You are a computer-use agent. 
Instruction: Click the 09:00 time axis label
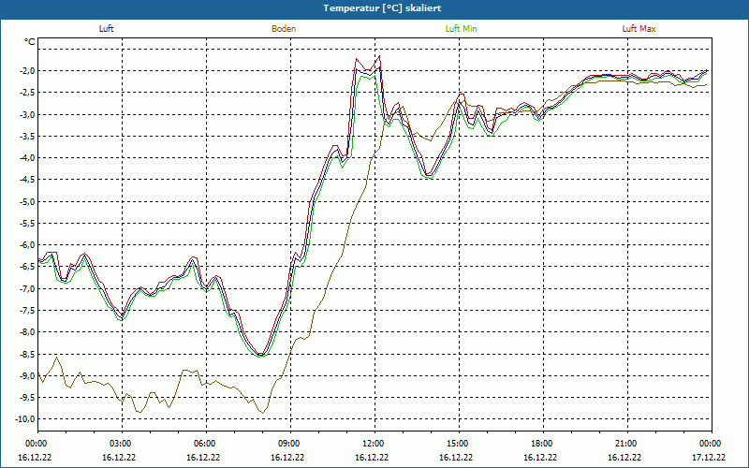(x=290, y=444)
